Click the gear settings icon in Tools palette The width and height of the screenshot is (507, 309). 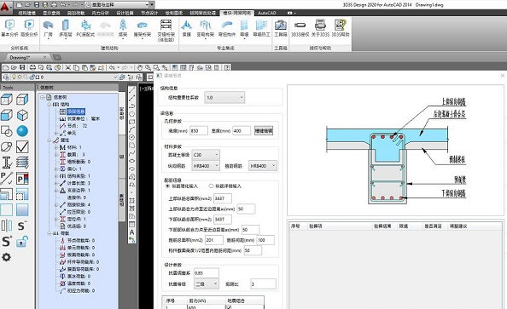pyautogui.click(x=7, y=257)
